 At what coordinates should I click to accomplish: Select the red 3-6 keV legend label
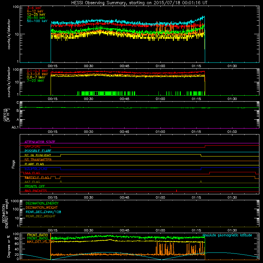click(x=34, y=8)
